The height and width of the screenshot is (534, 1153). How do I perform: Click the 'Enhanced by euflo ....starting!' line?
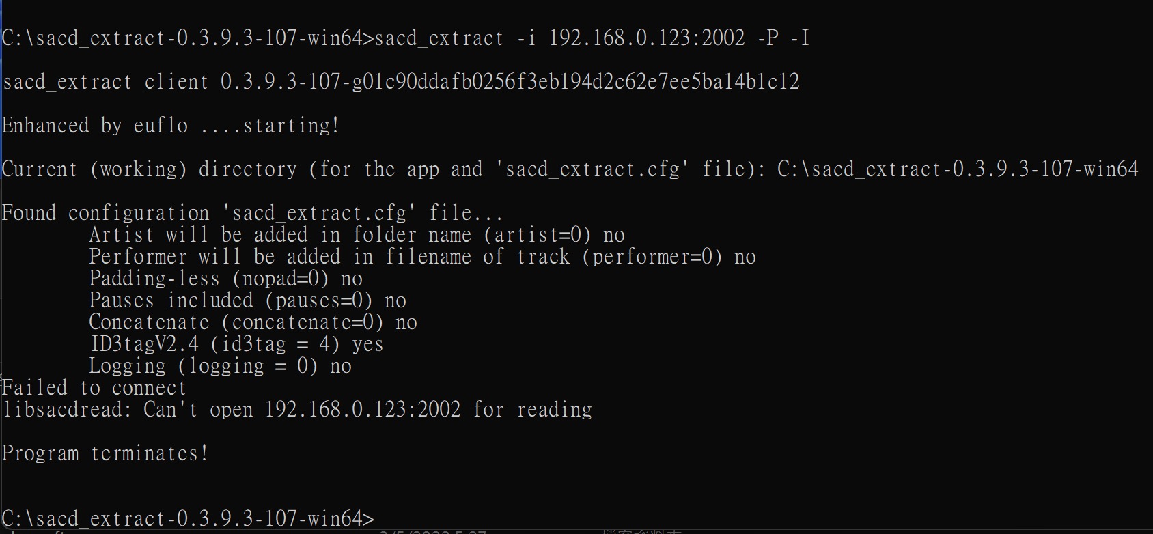click(171, 126)
